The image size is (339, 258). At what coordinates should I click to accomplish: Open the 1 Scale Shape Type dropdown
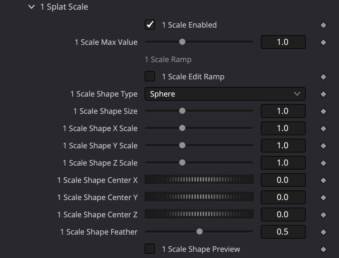(225, 94)
